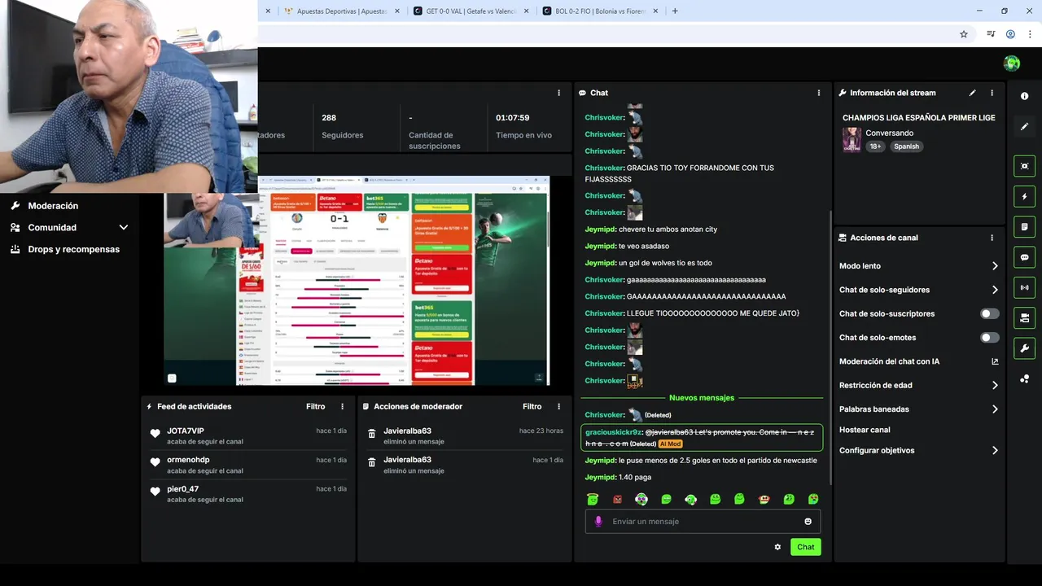Open the green profile avatar menu
1042x586 pixels.
[x=1012, y=63]
